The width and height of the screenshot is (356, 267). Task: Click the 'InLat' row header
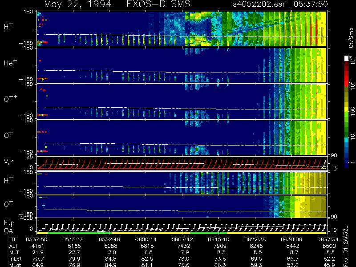click(15, 259)
